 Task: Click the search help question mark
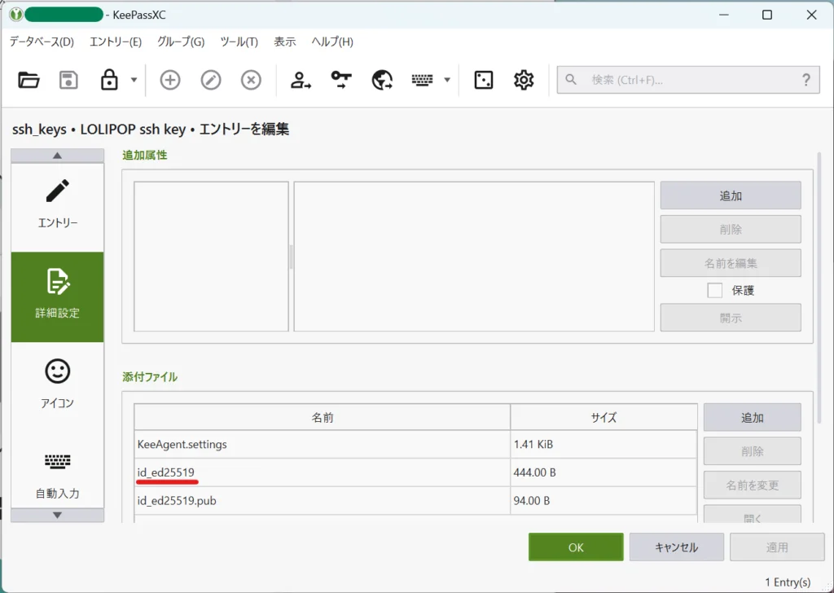[806, 80]
